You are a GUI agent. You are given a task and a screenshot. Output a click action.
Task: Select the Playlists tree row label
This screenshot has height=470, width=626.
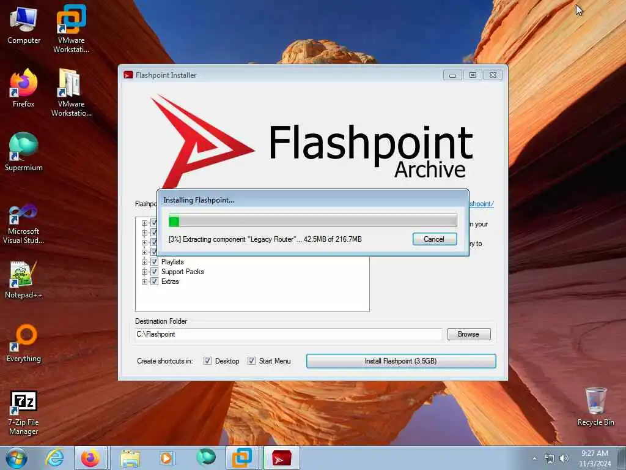(172, 262)
